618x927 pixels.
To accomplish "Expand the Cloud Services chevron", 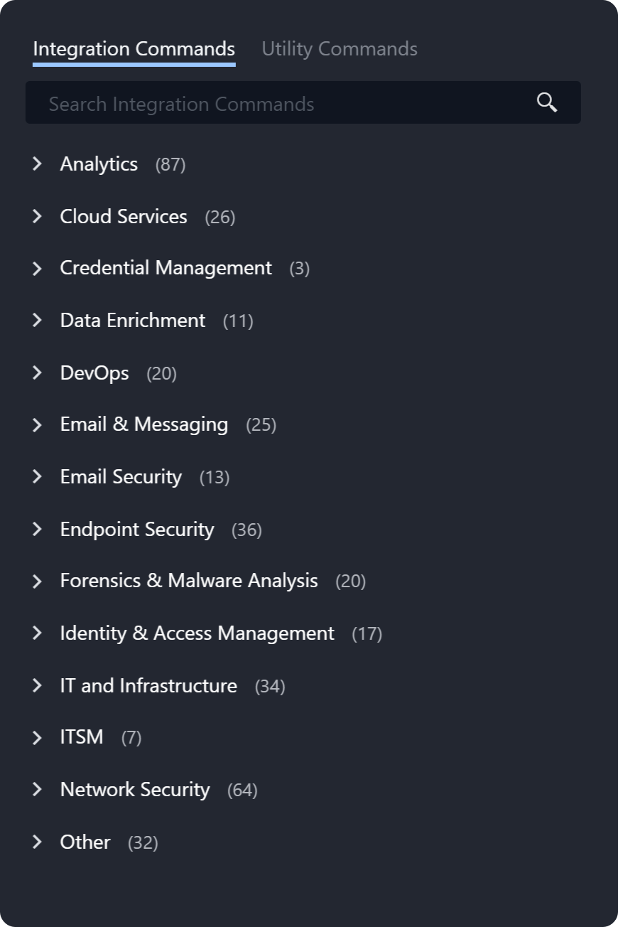I will [38, 216].
